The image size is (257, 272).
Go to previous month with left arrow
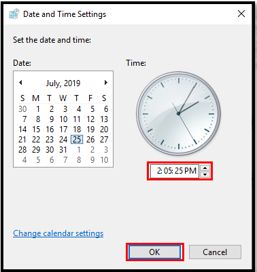point(20,83)
